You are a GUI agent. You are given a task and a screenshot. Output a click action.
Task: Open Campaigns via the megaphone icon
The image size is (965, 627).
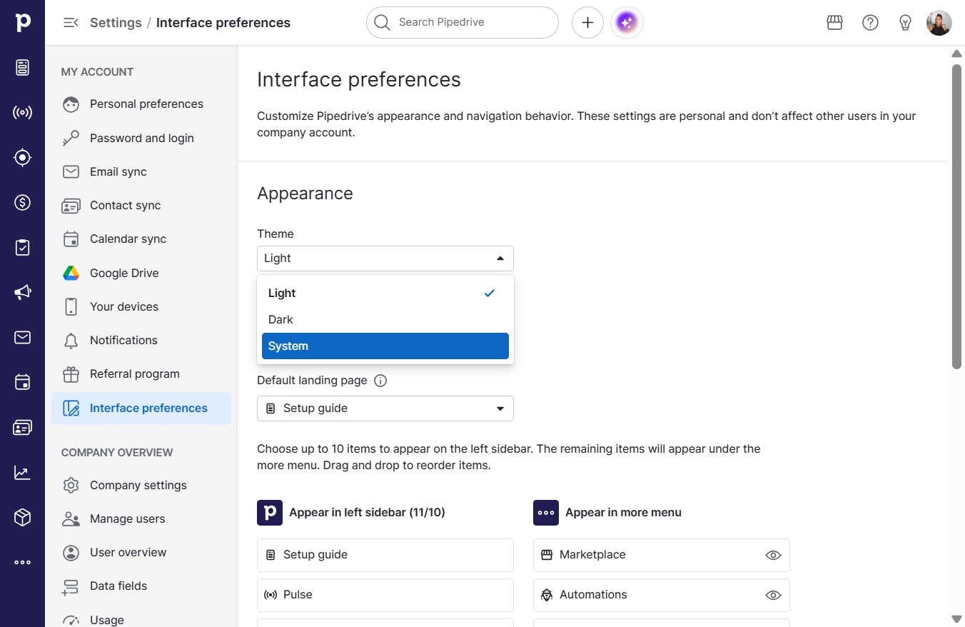23,292
